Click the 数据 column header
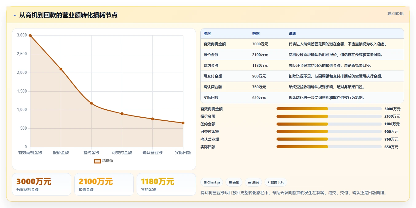Screen dimensions: 416x208 click(256, 34)
